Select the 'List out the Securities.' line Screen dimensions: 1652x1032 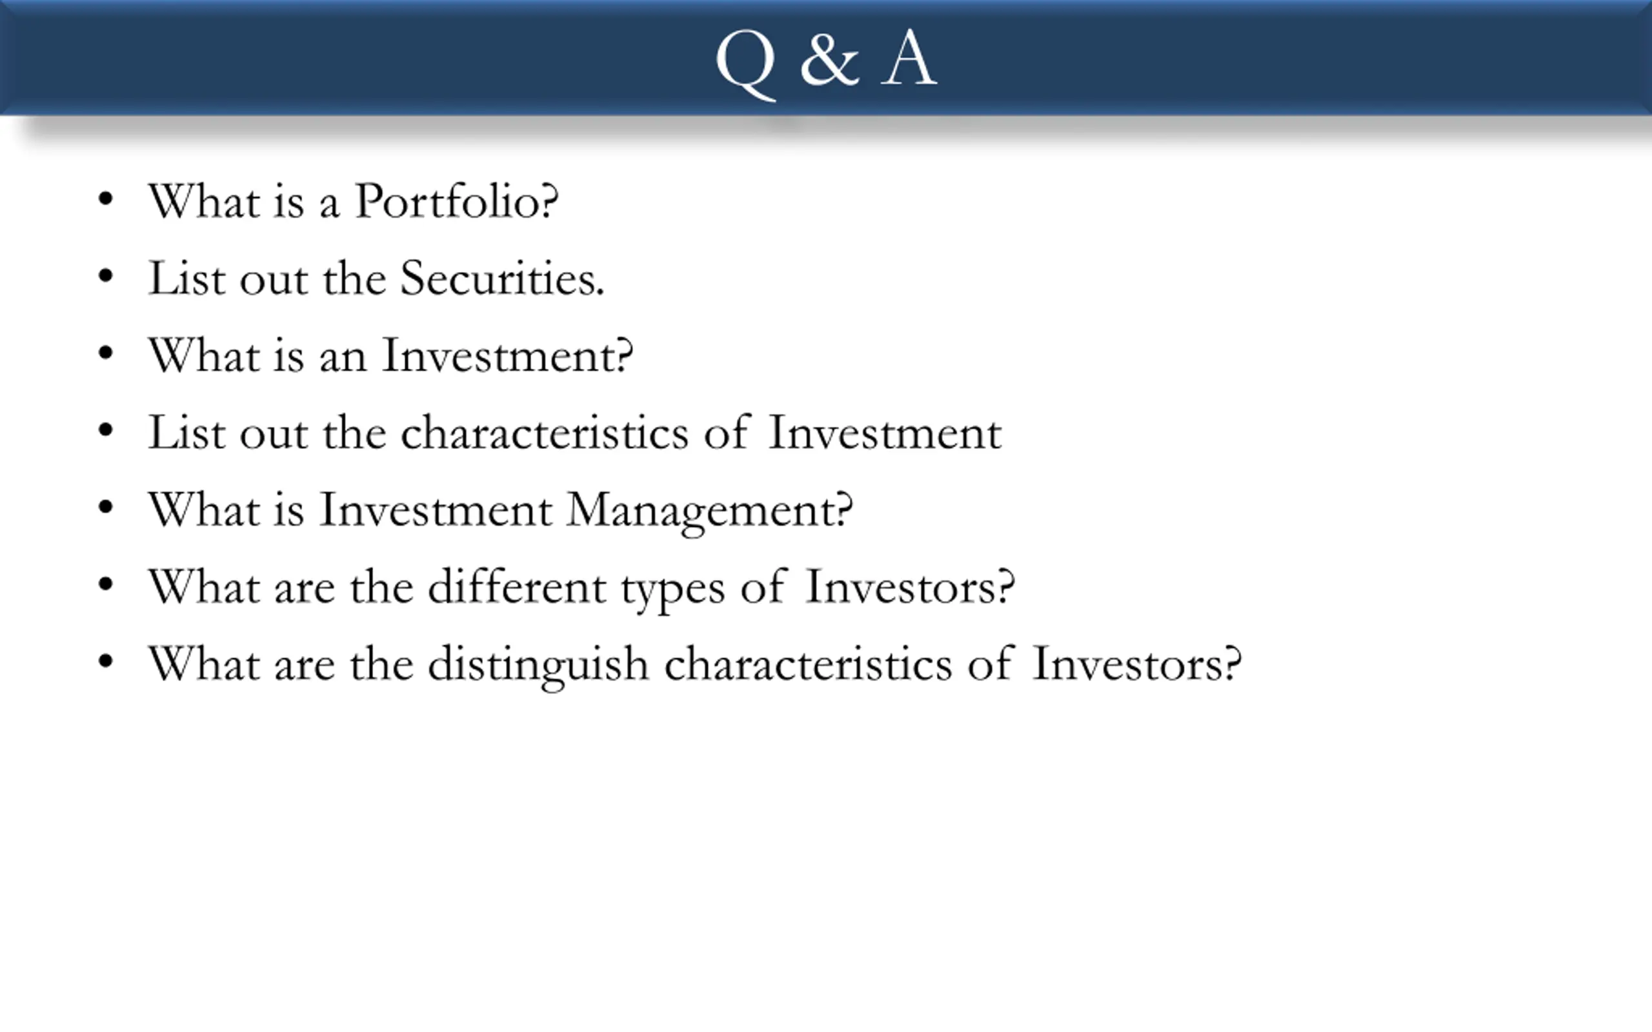(376, 279)
